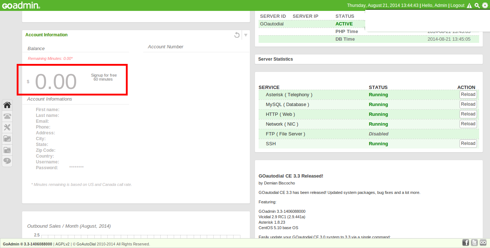Click the 'Email:' field label
490x248 pixels.
click(x=42, y=121)
